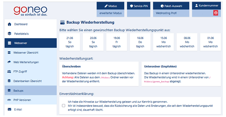Open the Dashboard menu entry
Viewport: 226px width, 117px height.
click(30, 24)
